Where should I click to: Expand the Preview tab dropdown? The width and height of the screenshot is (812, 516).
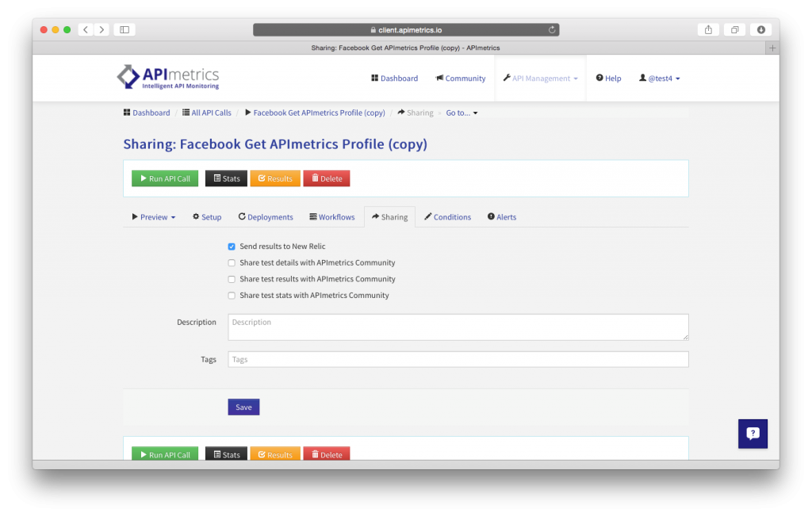pos(153,217)
